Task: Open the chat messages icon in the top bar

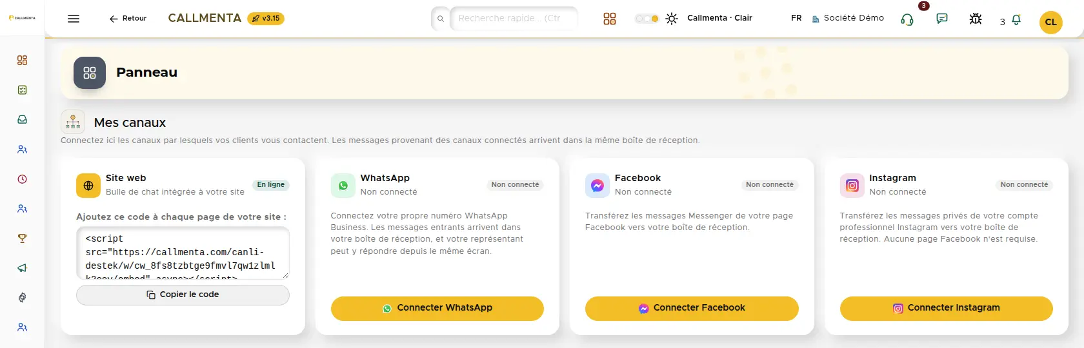Action: pos(942,19)
